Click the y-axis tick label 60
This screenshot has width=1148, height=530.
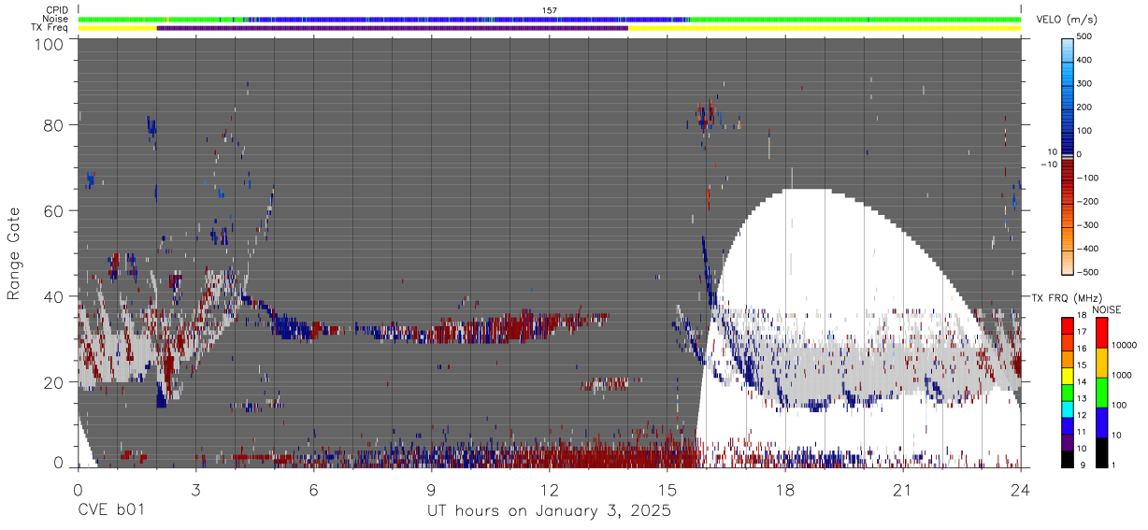pos(55,211)
